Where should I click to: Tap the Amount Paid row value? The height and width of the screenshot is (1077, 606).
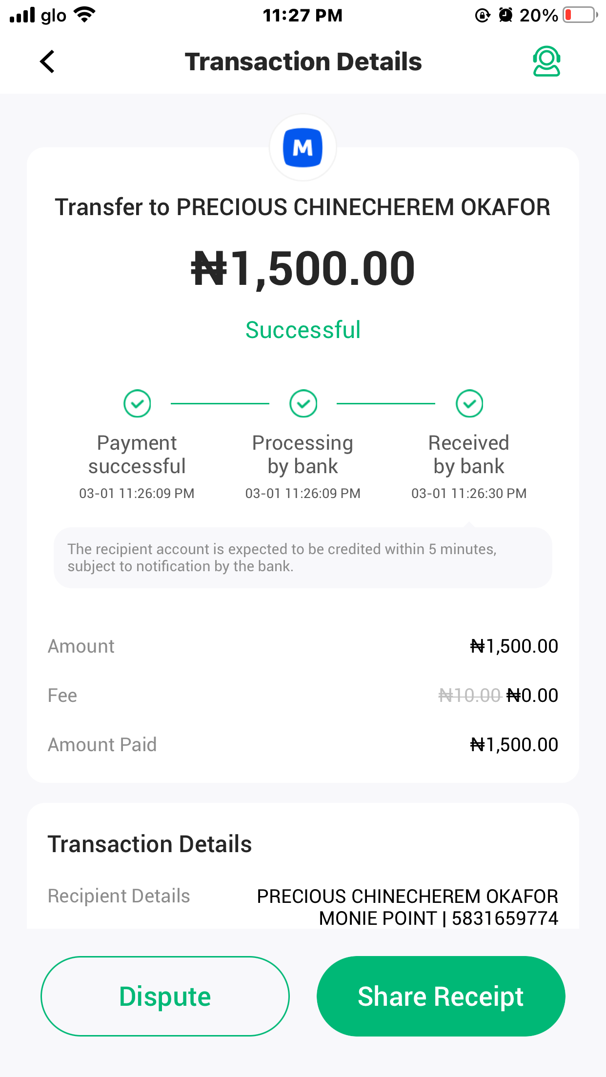coord(514,745)
